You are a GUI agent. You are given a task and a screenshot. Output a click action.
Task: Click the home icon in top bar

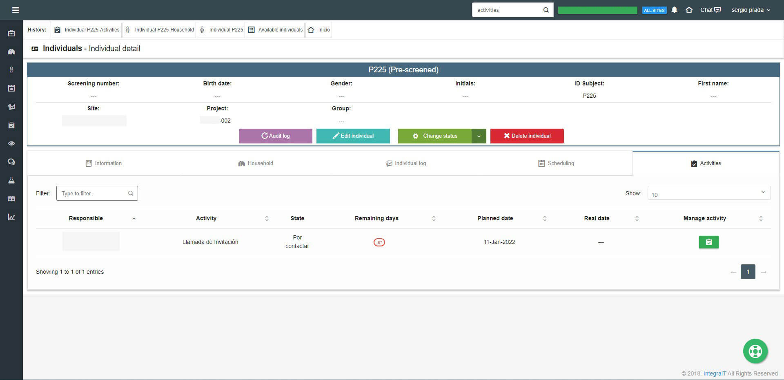point(689,10)
